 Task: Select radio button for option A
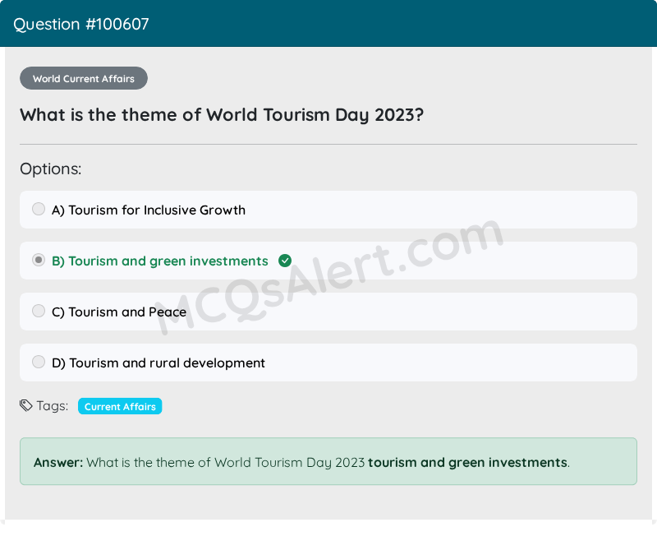[39, 209]
